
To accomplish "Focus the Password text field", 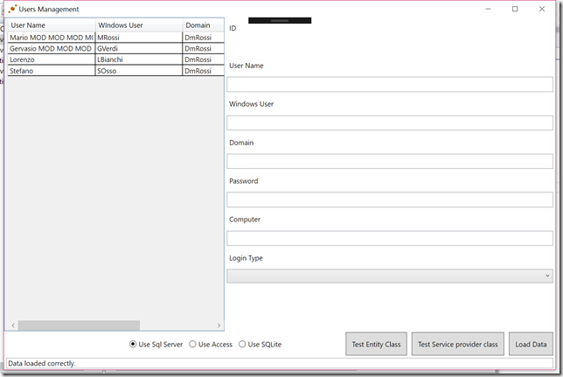I will [x=389, y=199].
